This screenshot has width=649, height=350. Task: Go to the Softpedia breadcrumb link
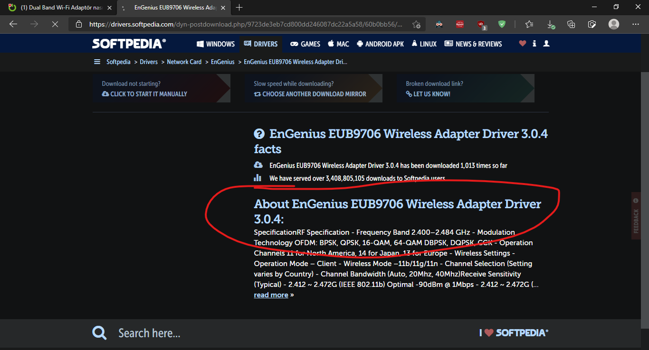[x=118, y=62]
